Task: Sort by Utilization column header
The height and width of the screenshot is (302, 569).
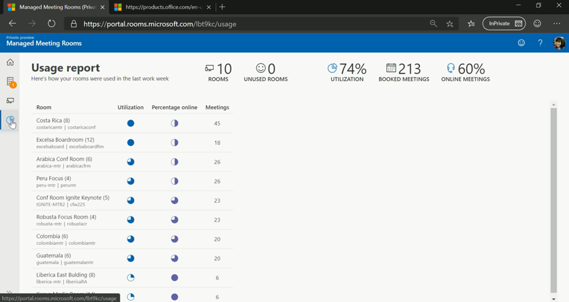Action: coord(131,107)
